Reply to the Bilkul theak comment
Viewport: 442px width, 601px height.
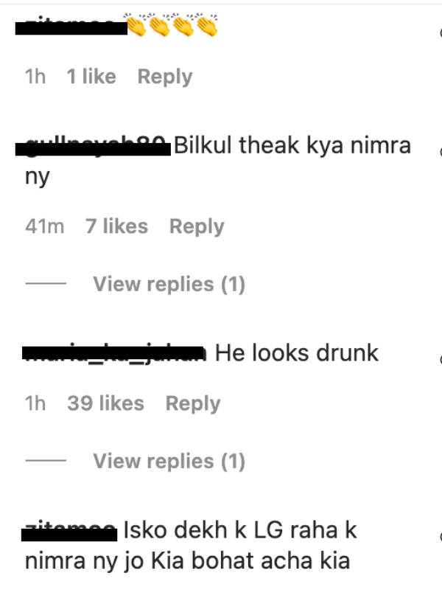(x=197, y=226)
